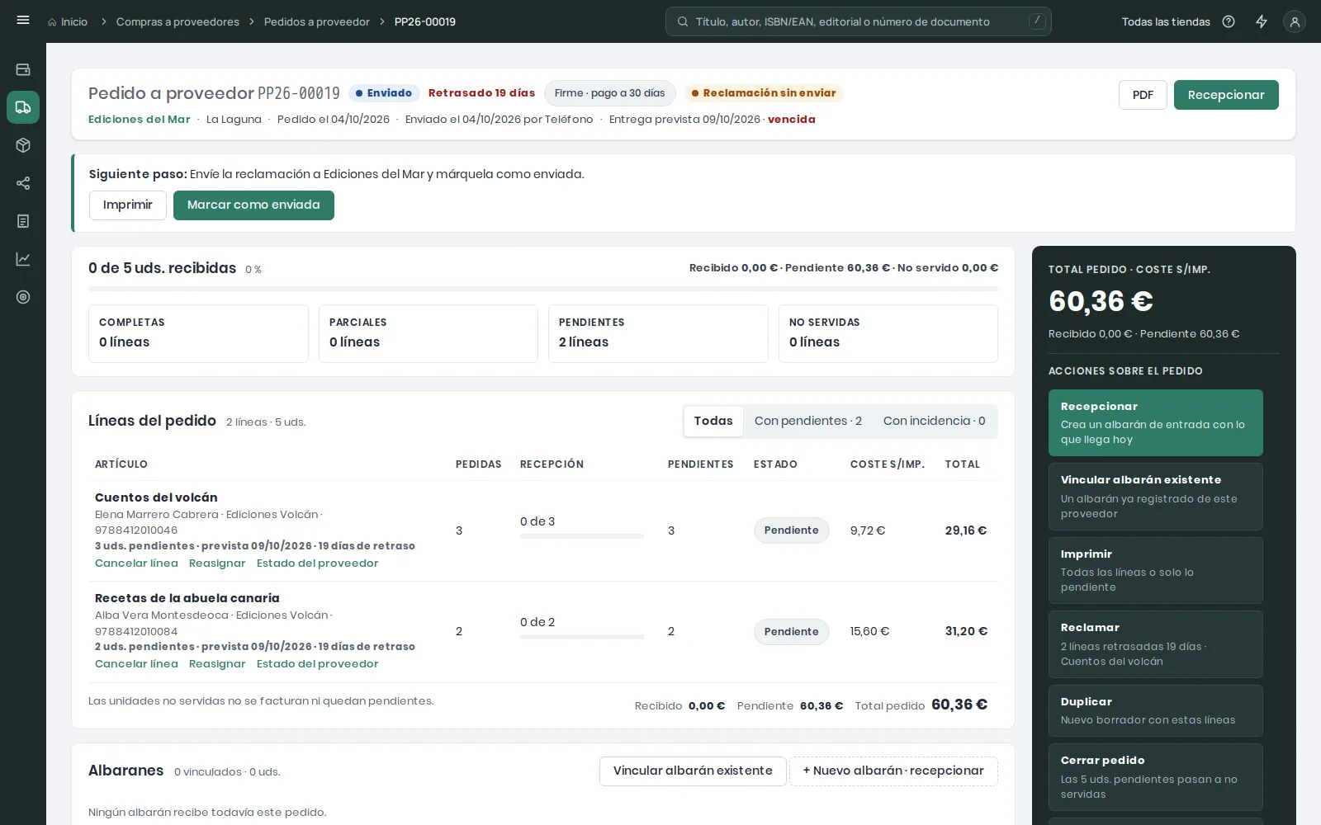Open the documents list sidebar icon

[23, 221]
